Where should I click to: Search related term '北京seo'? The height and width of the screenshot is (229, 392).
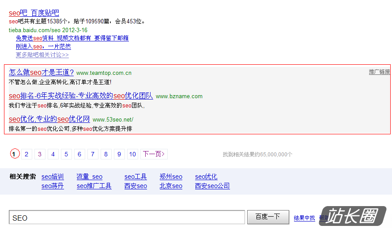pos(171,186)
